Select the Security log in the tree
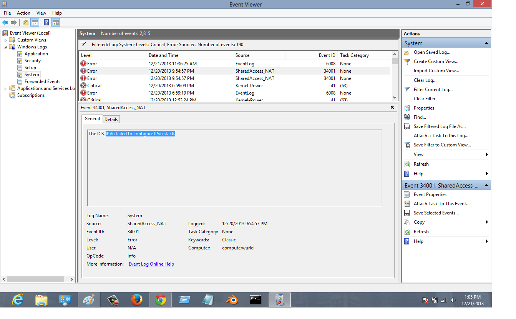The height and width of the screenshot is (319, 516). pos(32,60)
